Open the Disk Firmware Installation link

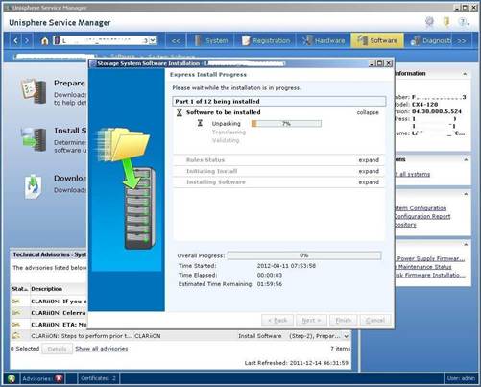[x=430, y=275]
